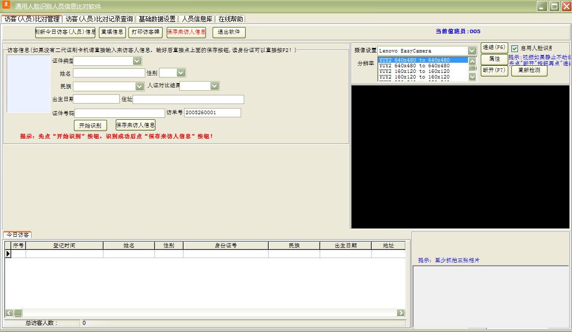
Task: Click 住址 input field
Action: (x=188, y=99)
